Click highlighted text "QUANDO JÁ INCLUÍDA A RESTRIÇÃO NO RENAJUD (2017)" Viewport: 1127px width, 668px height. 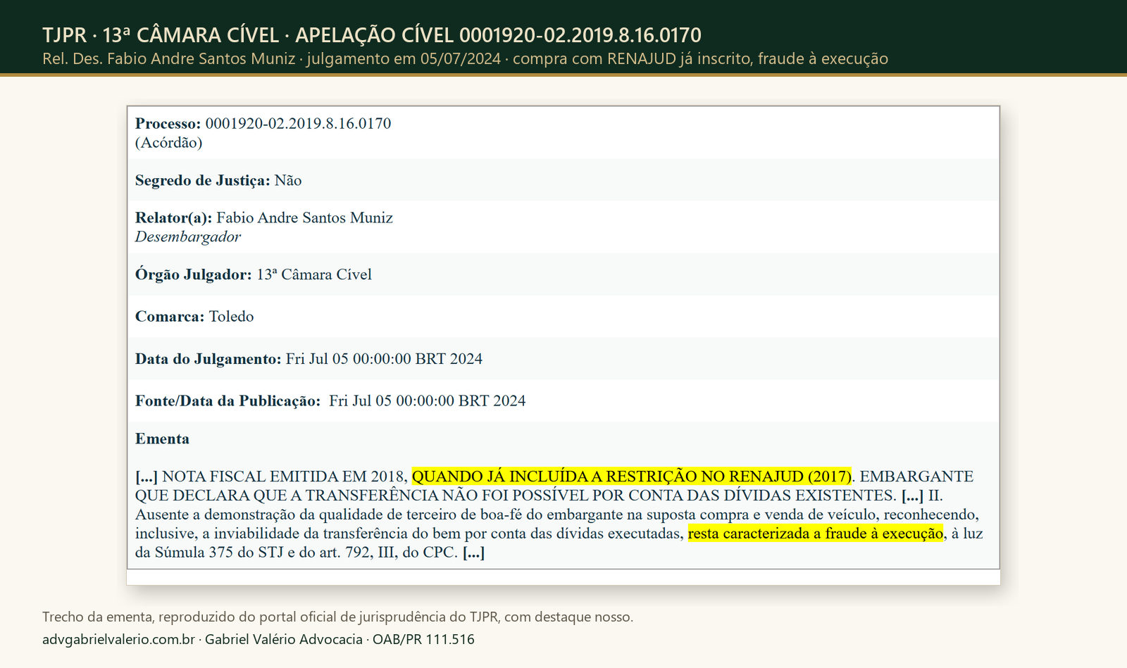point(632,477)
